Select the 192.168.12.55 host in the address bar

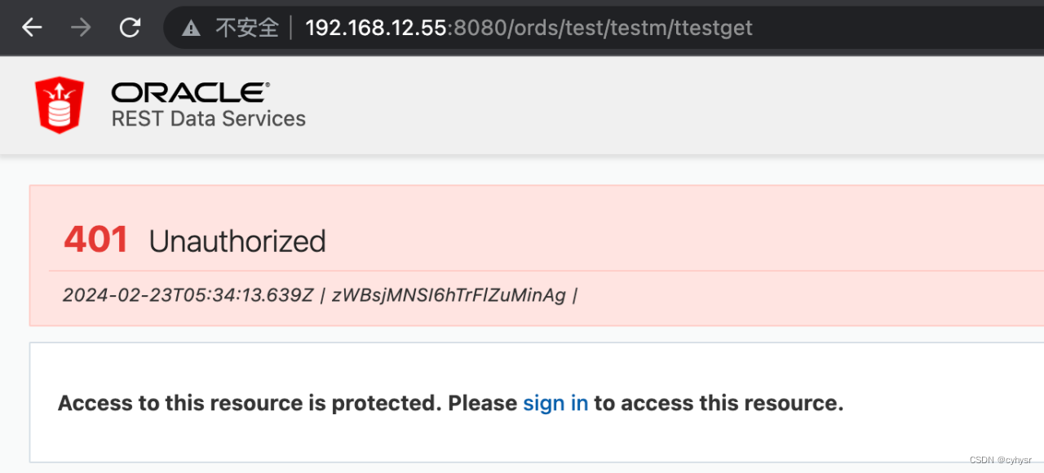pyautogui.click(x=377, y=27)
